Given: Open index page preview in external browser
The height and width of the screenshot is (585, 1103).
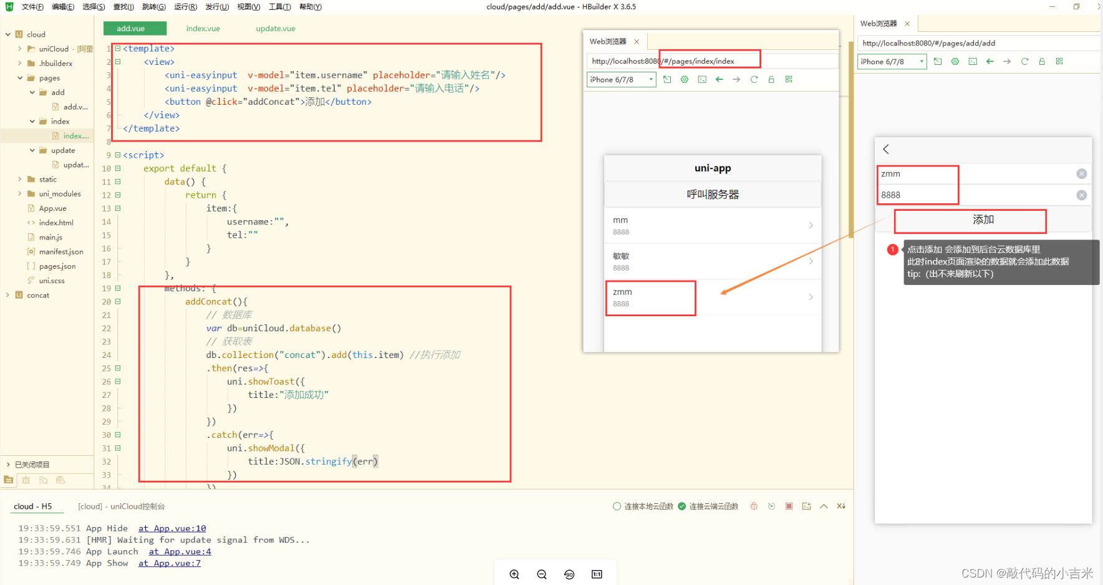Looking at the screenshot, I should (667, 79).
